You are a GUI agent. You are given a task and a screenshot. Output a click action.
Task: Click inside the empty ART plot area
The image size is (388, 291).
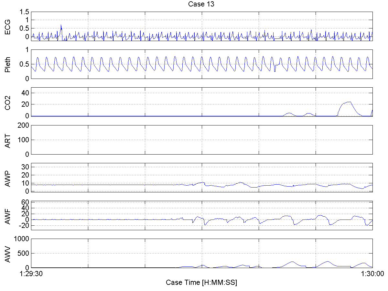pyautogui.click(x=201, y=140)
